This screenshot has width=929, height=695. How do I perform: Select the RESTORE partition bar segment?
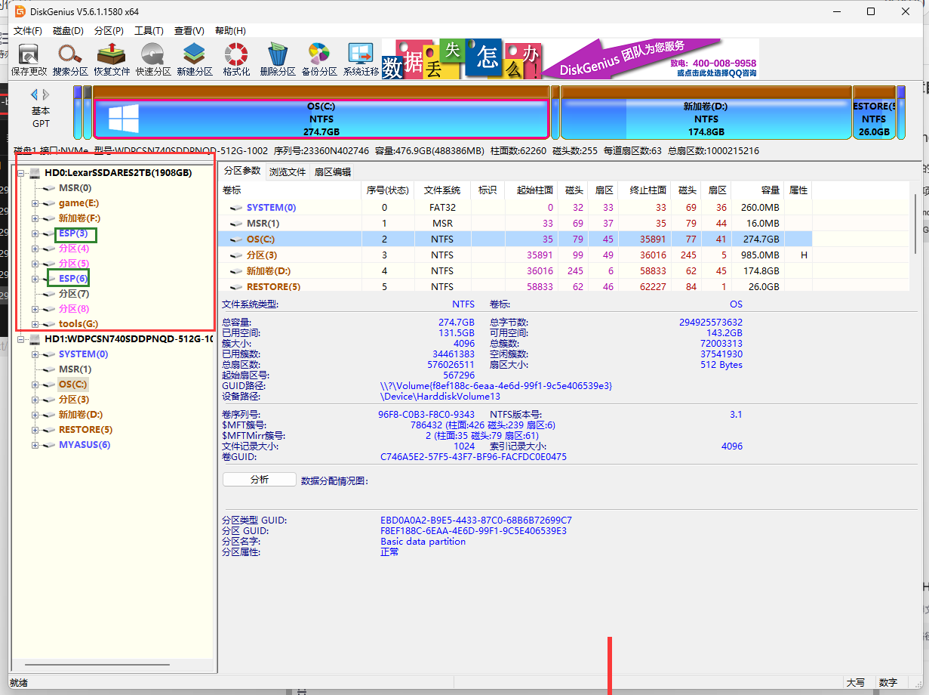pyautogui.click(x=873, y=113)
